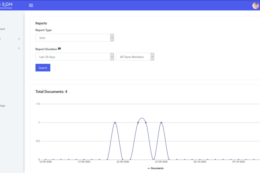Click the 'Reports' heading text
Image resolution: width=260 pixels, height=173 pixels.
[41, 23]
